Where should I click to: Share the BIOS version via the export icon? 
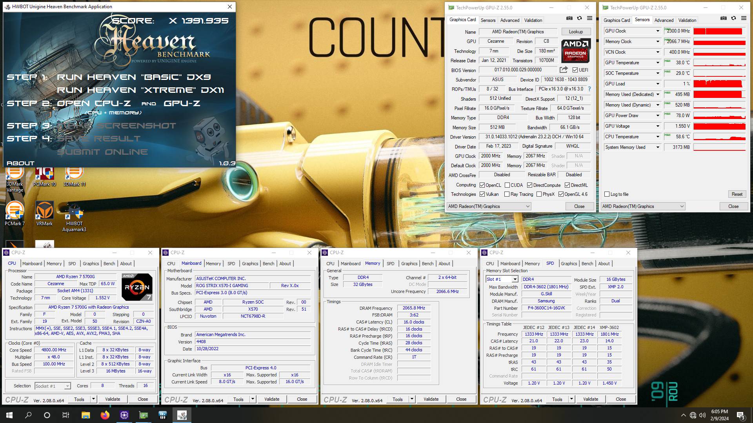[x=564, y=70]
